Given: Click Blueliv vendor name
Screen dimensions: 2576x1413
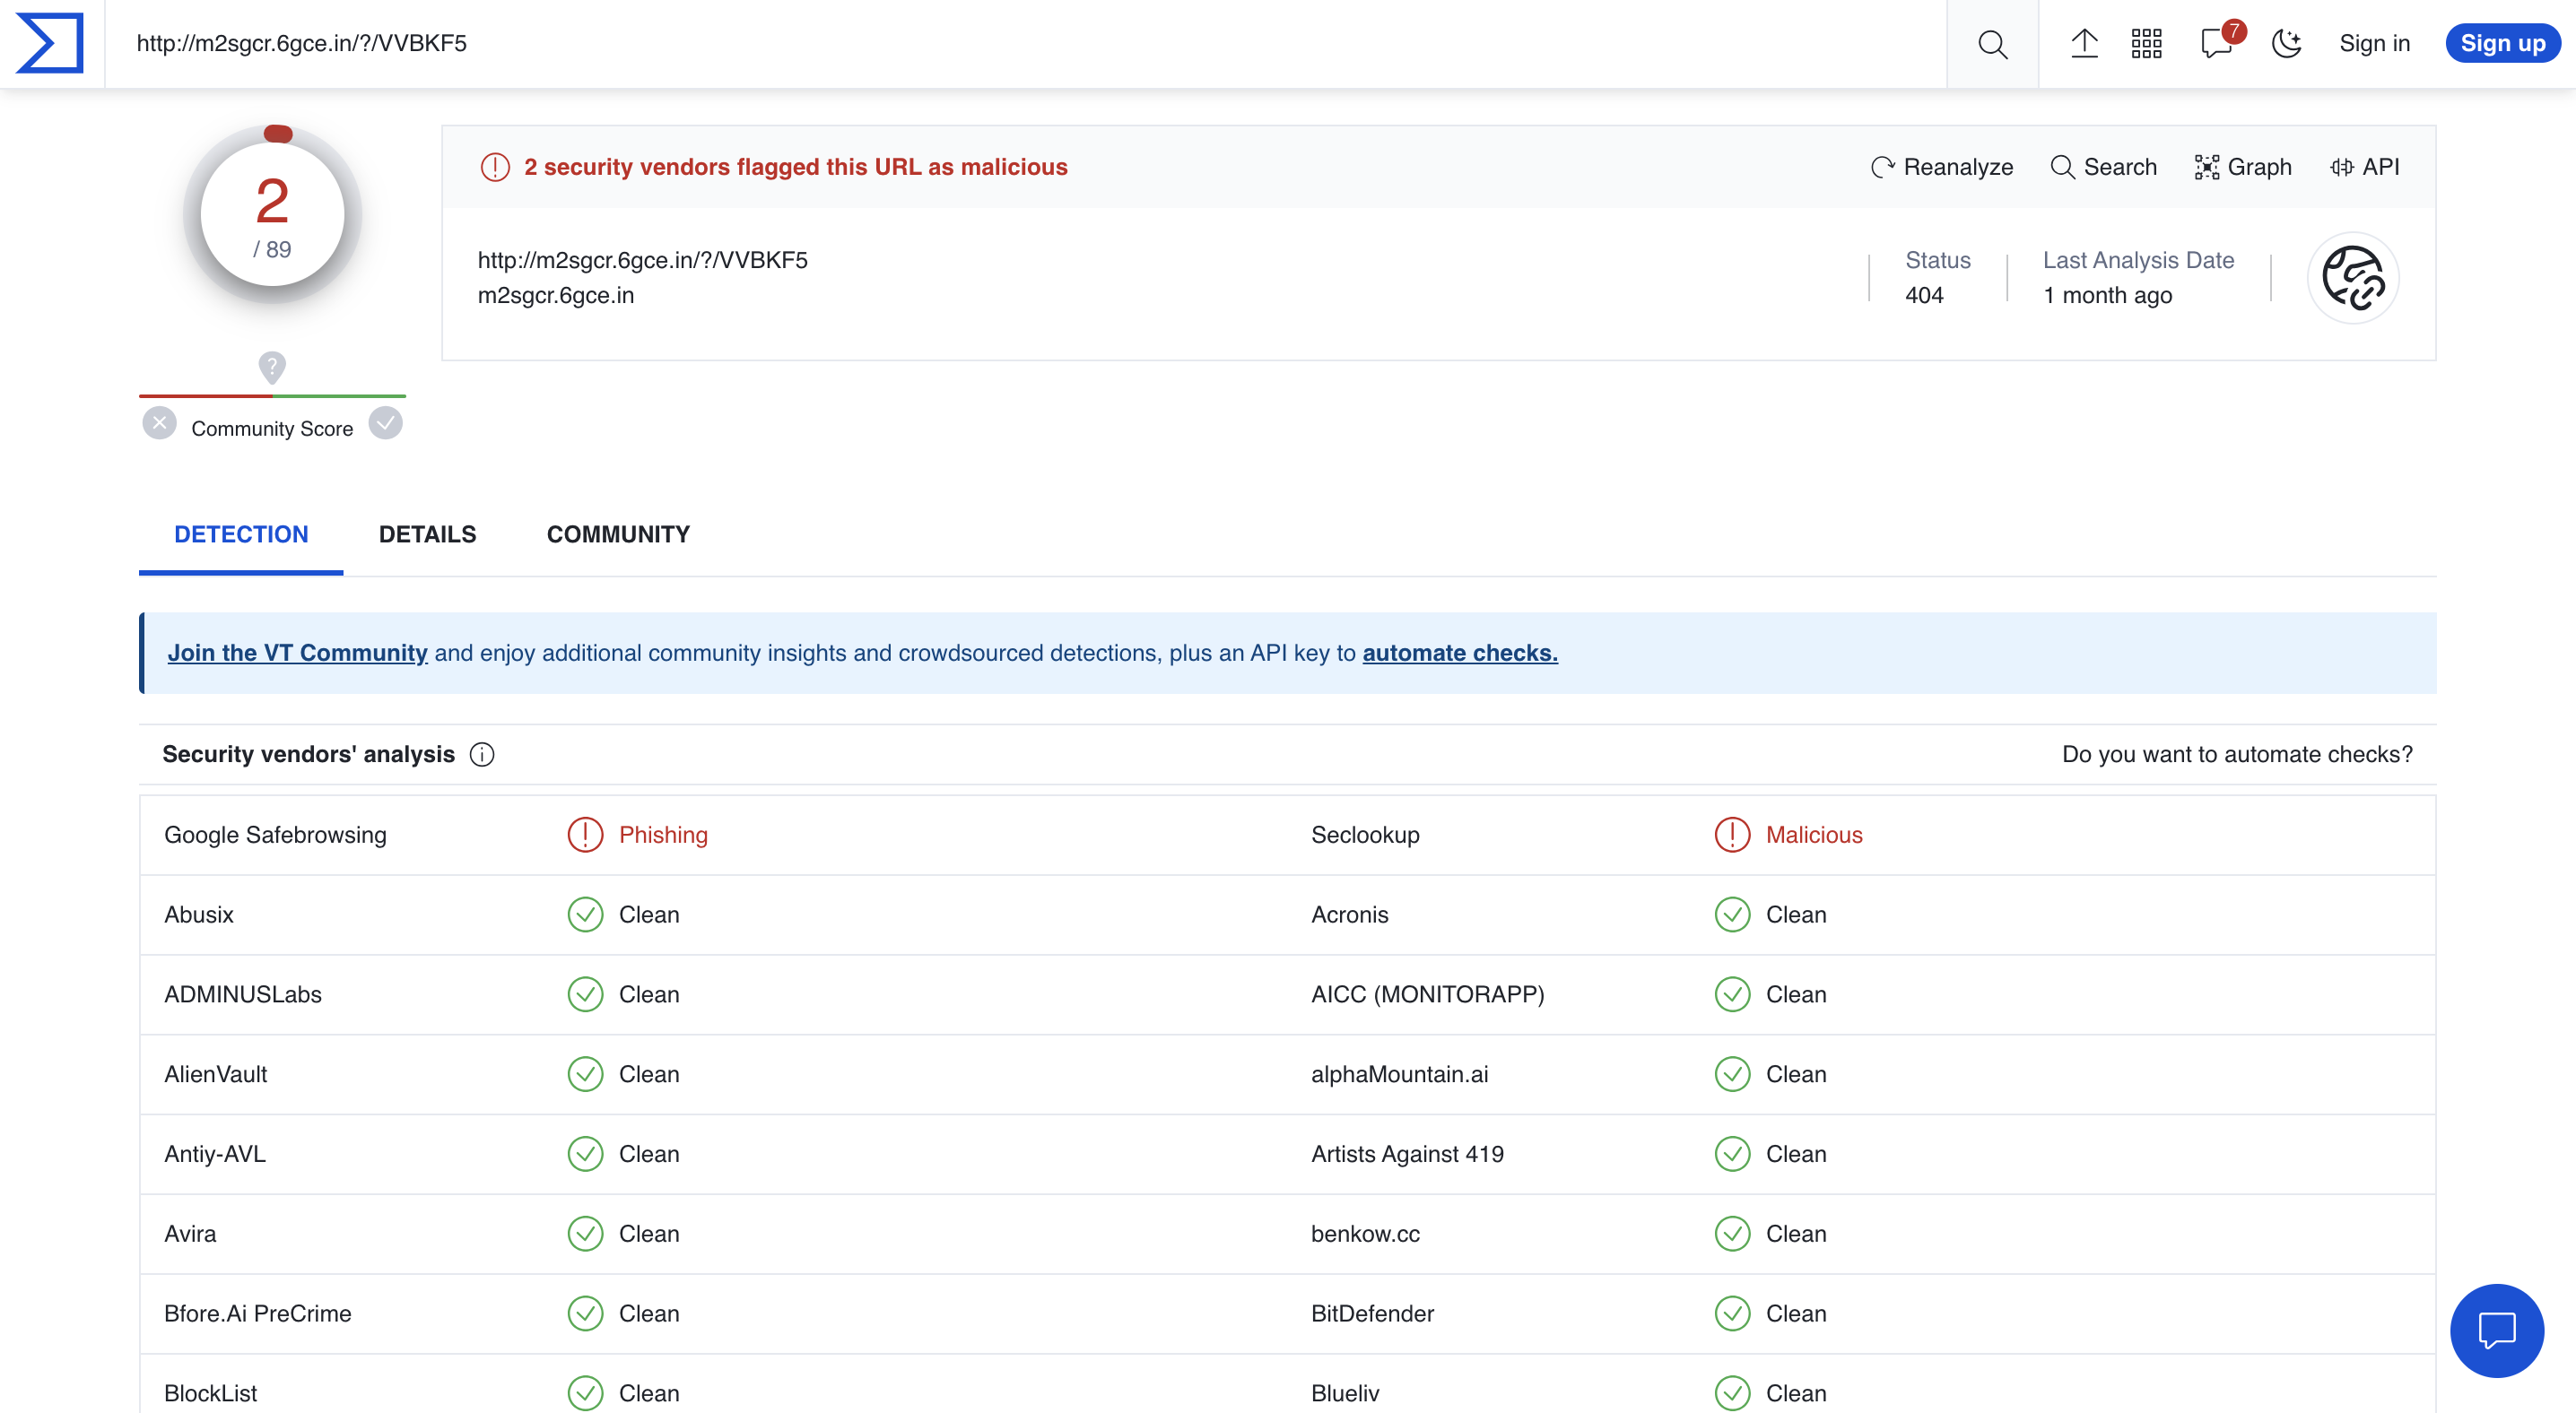Looking at the screenshot, I should click(x=1345, y=1393).
